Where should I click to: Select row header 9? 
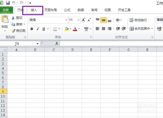click(4, 92)
